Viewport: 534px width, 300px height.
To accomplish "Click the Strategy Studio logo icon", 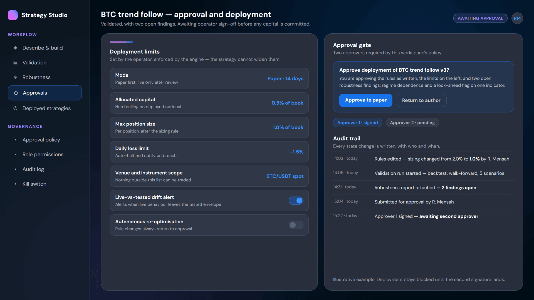I will point(13,15).
